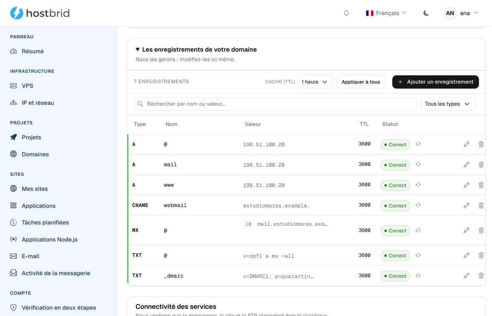The image size is (492, 316).
Task: Delete the CNAME webmail record
Action: [x=481, y=205]
